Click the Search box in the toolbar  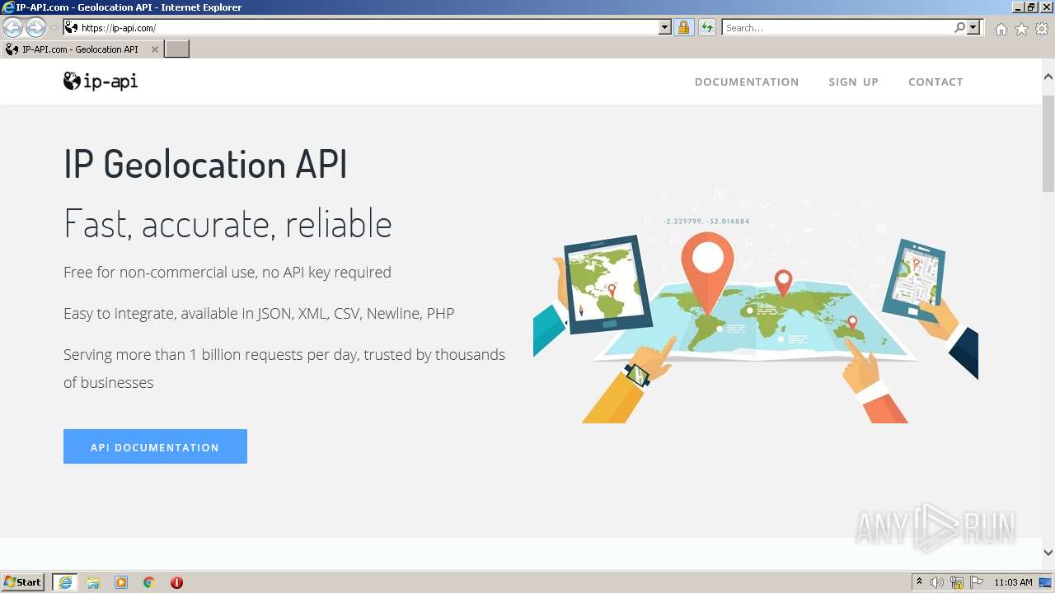click(x=837, y=27)
